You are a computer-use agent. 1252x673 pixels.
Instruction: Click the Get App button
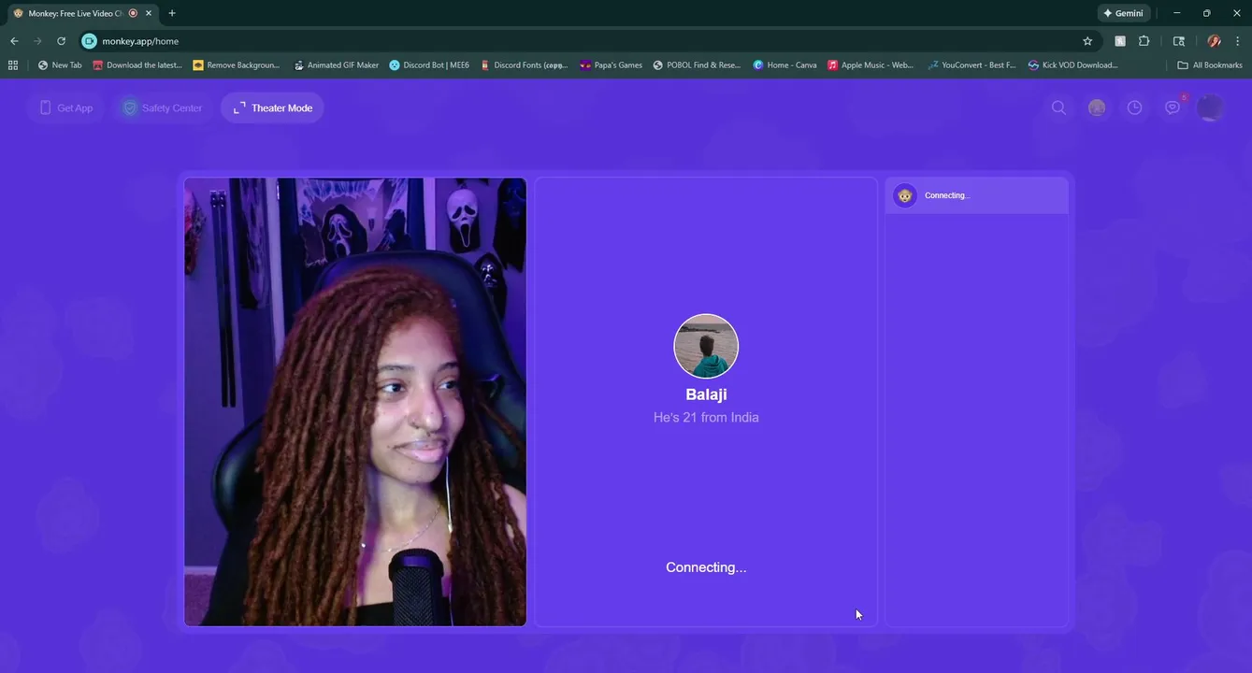(x=65, y=107)
